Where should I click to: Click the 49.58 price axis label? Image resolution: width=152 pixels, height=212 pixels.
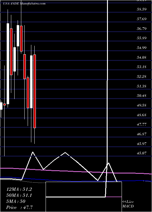pyautogui.click(x=142, y=105)
